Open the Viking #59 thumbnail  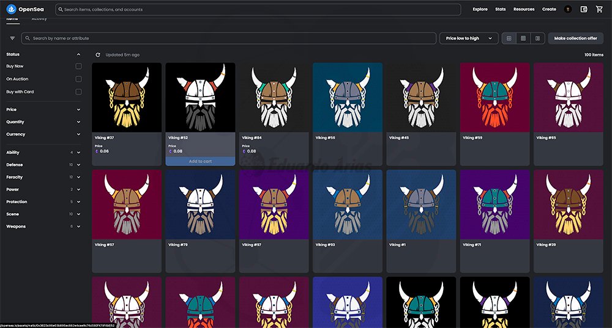point(494,97)
